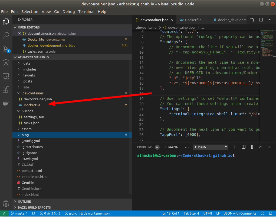Image resolution: width=276 pixels, height=217 pixels.
Task: Open the Remote Explorer icon
Action: (6, 76)
